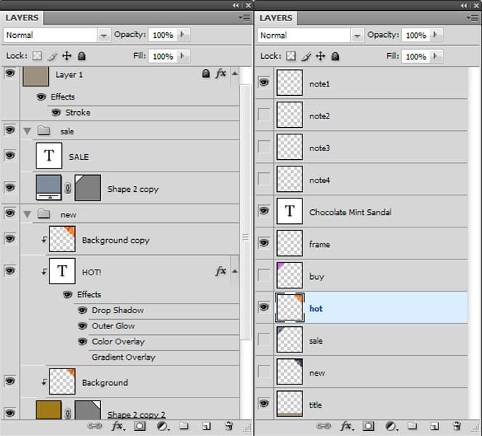Toggle lock all in left panel
The width and height of the screenshot is (482, 436).
(x=81, y=56)
